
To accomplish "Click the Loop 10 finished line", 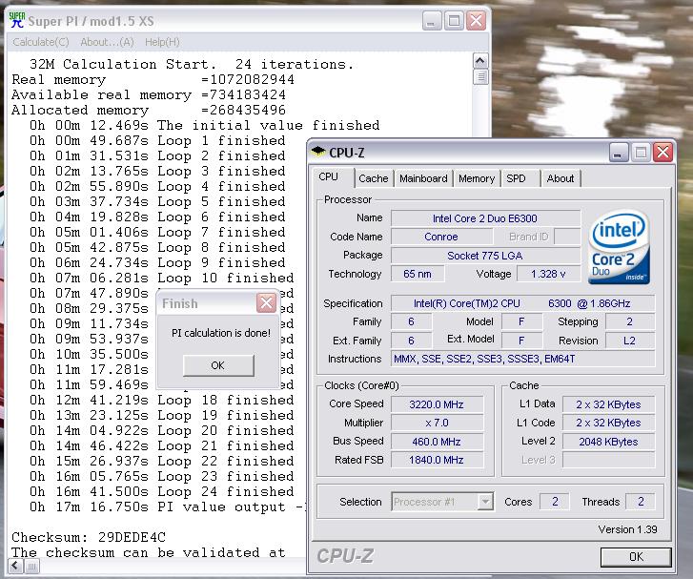I will pos(162,278).
